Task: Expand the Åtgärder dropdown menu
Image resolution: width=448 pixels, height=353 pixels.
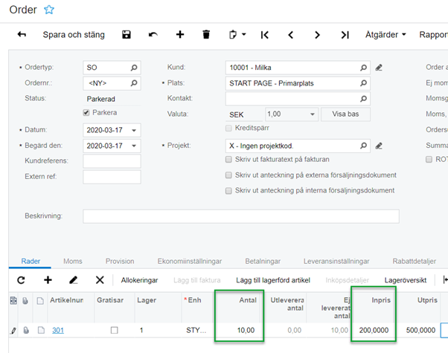Action: pos(386,35)
